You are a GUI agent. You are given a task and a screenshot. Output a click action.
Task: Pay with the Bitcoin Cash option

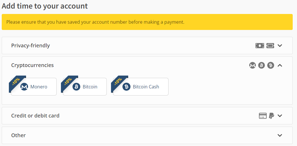click(x=141, y=87)
